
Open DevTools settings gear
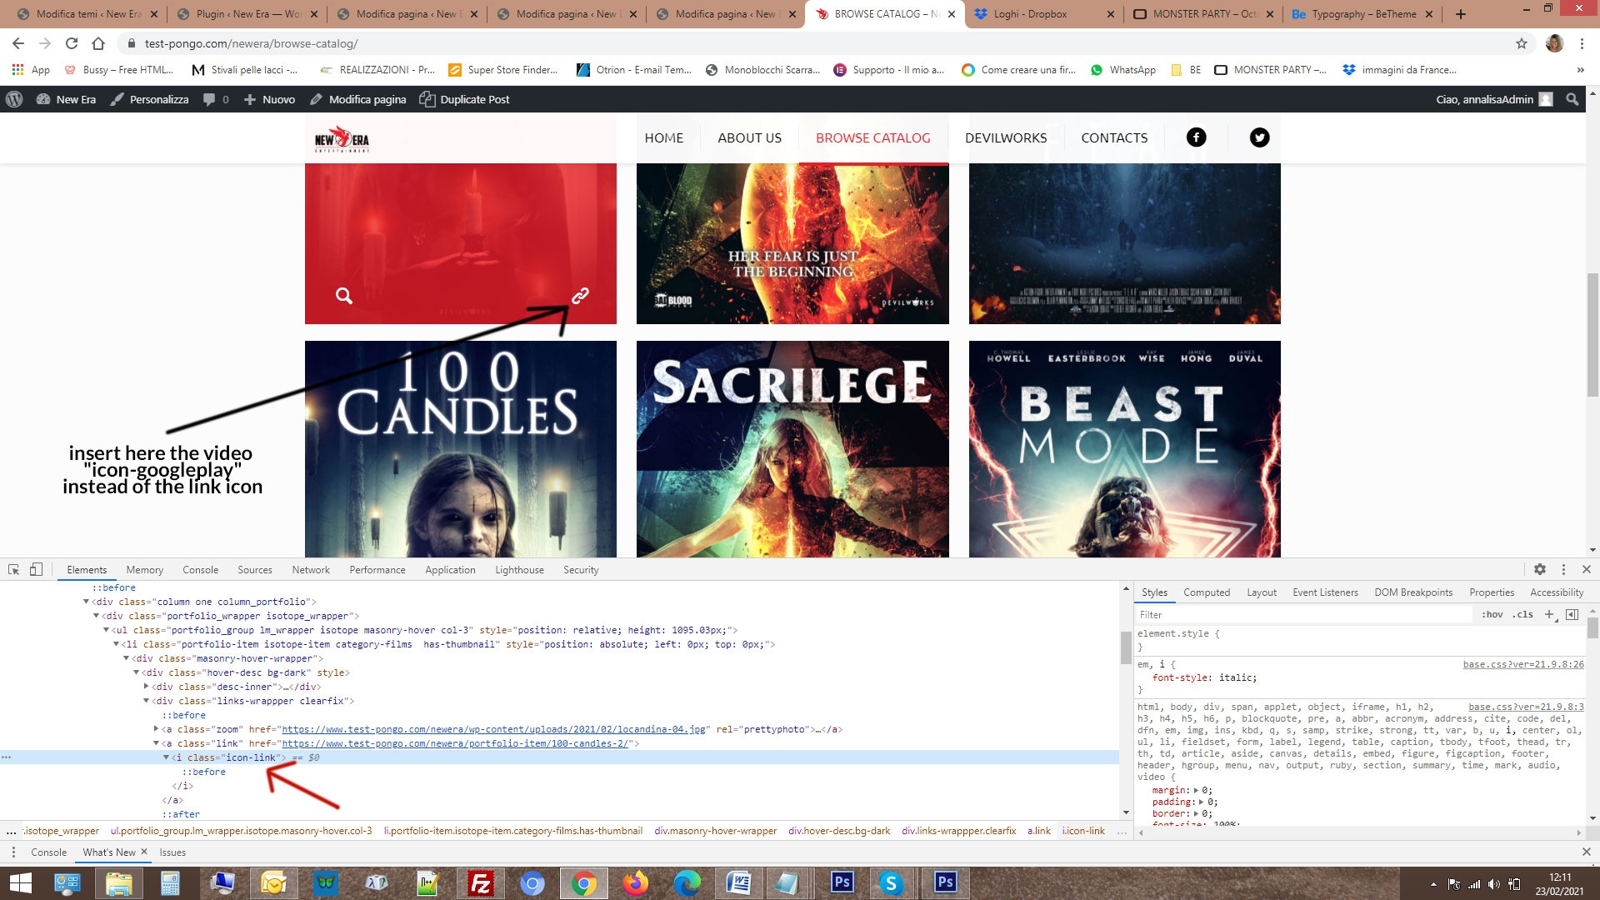click(x=1540, y=570)
